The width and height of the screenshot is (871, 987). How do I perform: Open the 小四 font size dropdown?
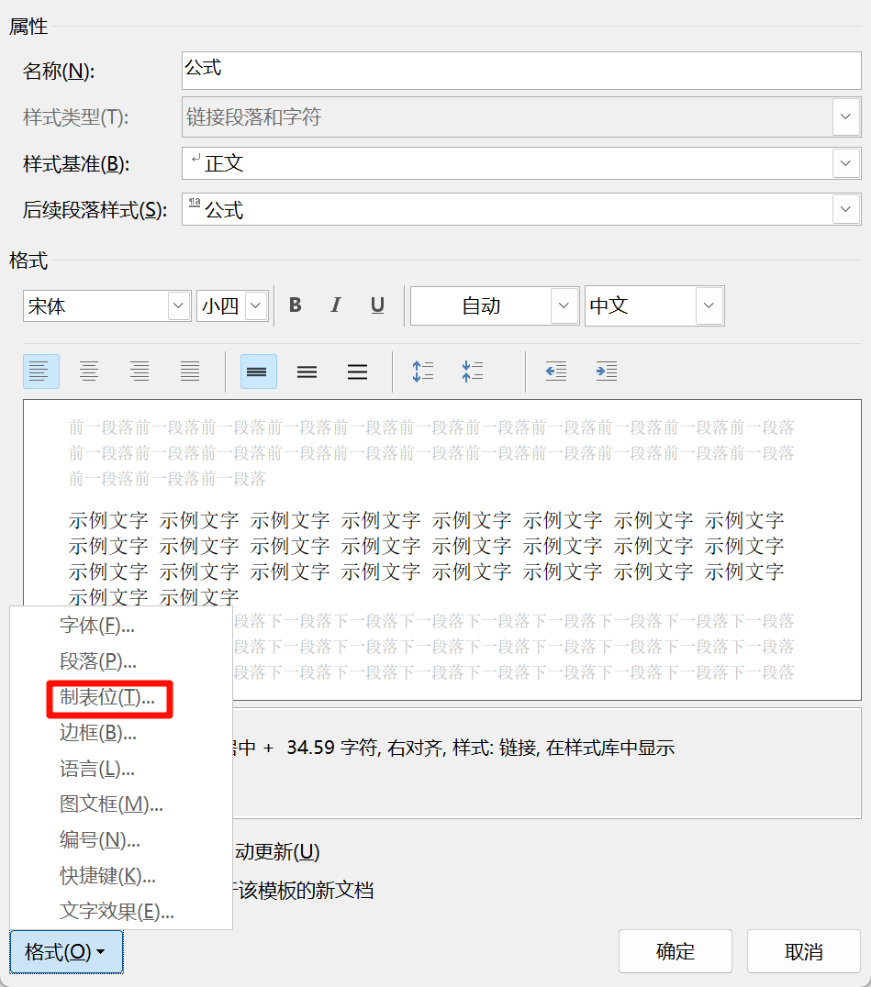253,305
